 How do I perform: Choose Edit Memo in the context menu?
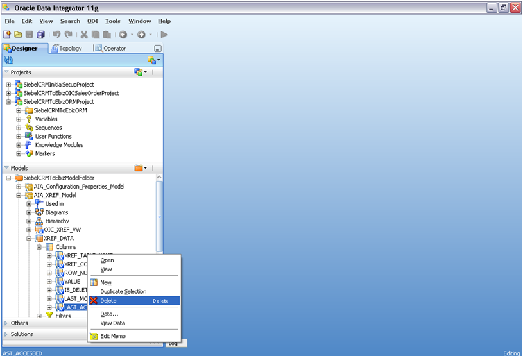tap(134, 336)
